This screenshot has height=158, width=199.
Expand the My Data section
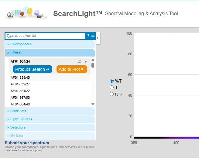click(x=50, y=136)
